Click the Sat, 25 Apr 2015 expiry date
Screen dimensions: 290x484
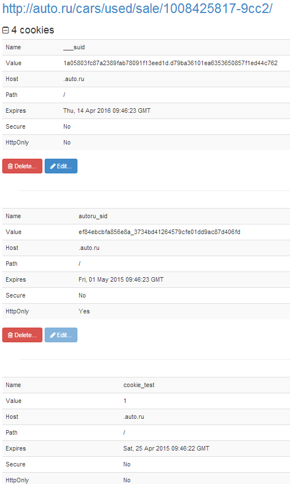pyautogui.click(x=166, y=448)
